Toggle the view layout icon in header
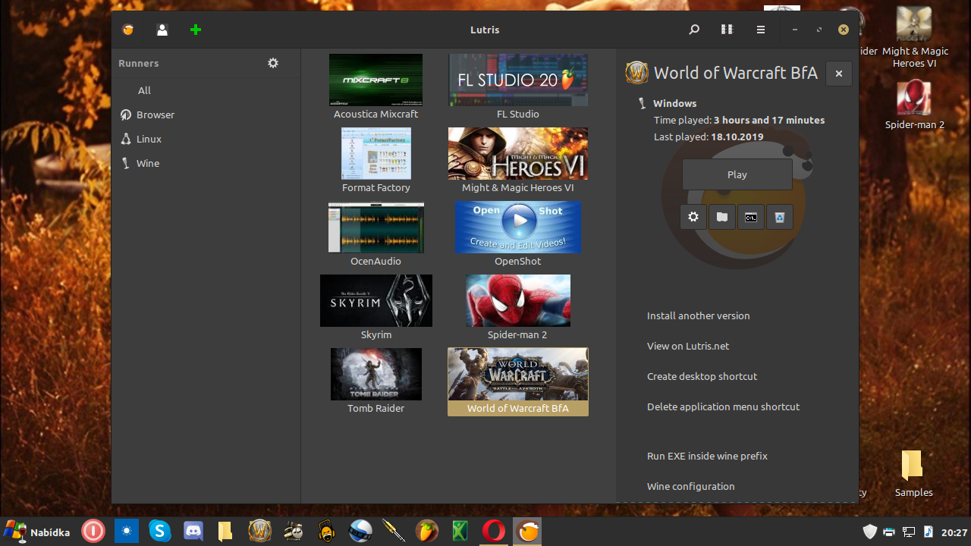Image resolution: width=971 pixels, height=546 pixels. point(727,30)
